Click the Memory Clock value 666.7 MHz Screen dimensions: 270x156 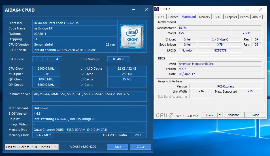click(43, 135)
